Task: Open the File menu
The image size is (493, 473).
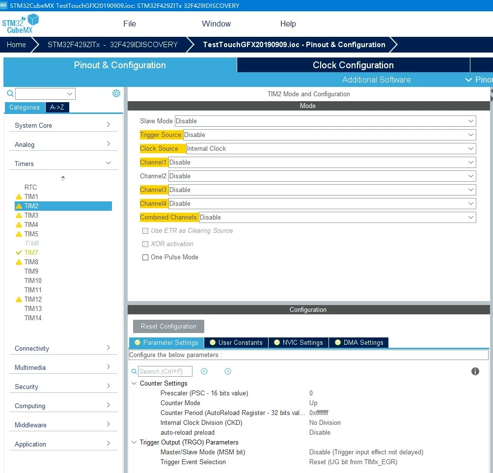Action: pyautogui.click(x=130, y=24)
